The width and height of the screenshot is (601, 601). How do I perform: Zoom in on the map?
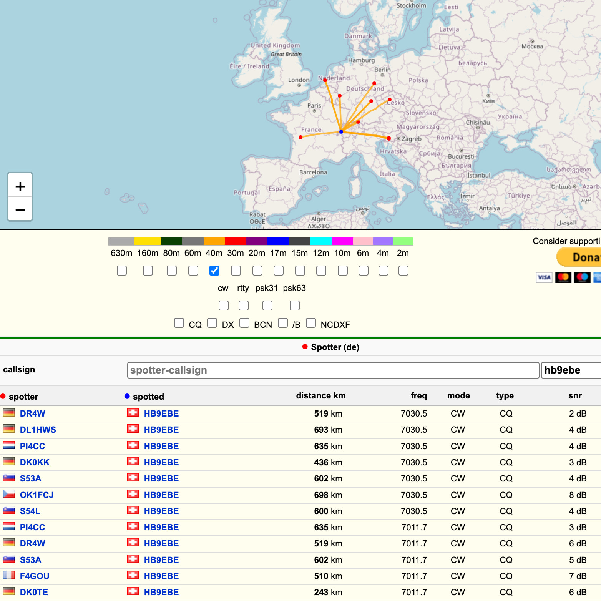click(20, 186)
